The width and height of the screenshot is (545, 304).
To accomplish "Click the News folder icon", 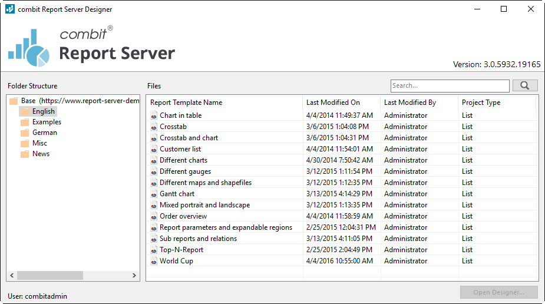I will click(x=25, y=154).
